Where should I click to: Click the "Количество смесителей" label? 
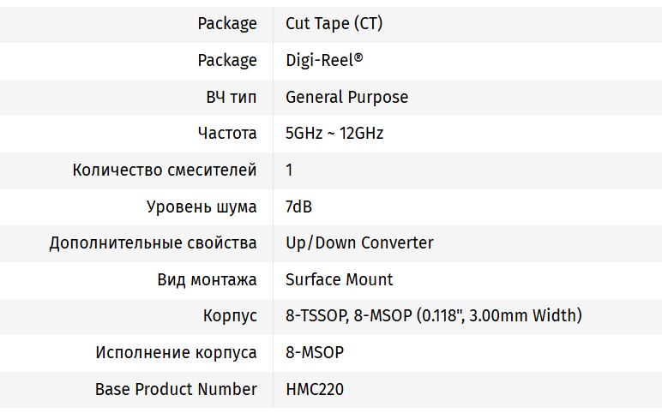165,170
